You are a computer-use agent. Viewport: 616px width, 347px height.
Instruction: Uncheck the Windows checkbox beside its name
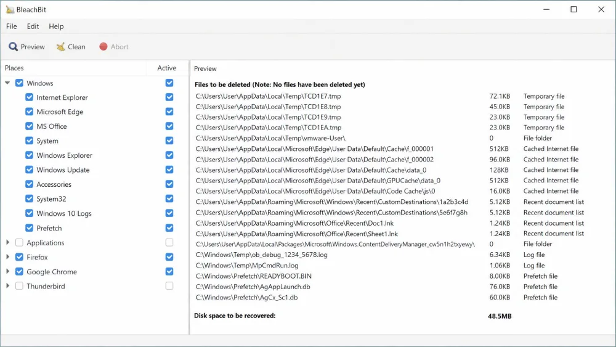point(19,83)
